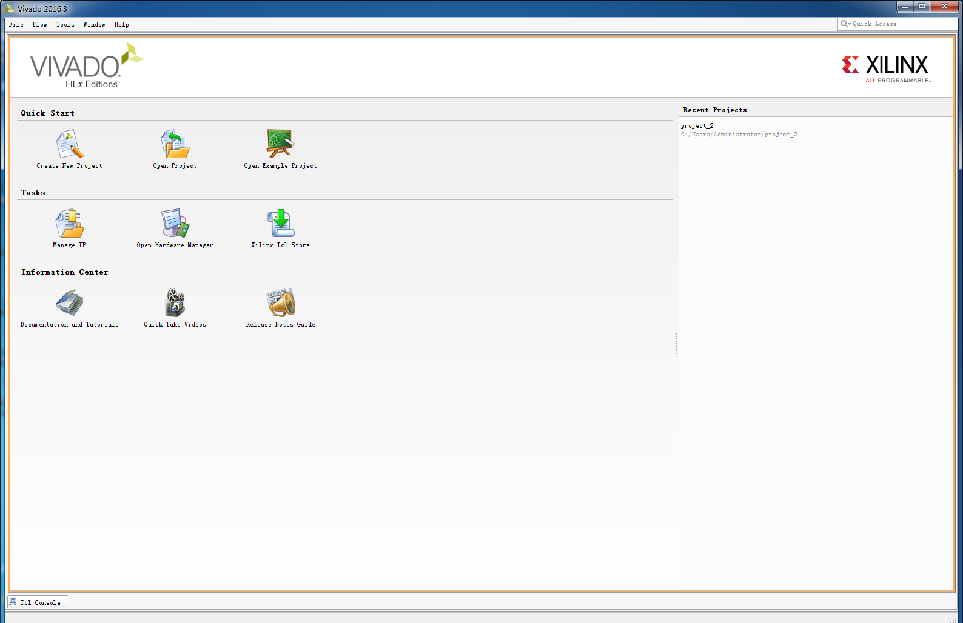Open Documentation and Tutorials icon
Image resolution: width=963 pixels, height=623 pixels.
[x=69, y=303]
